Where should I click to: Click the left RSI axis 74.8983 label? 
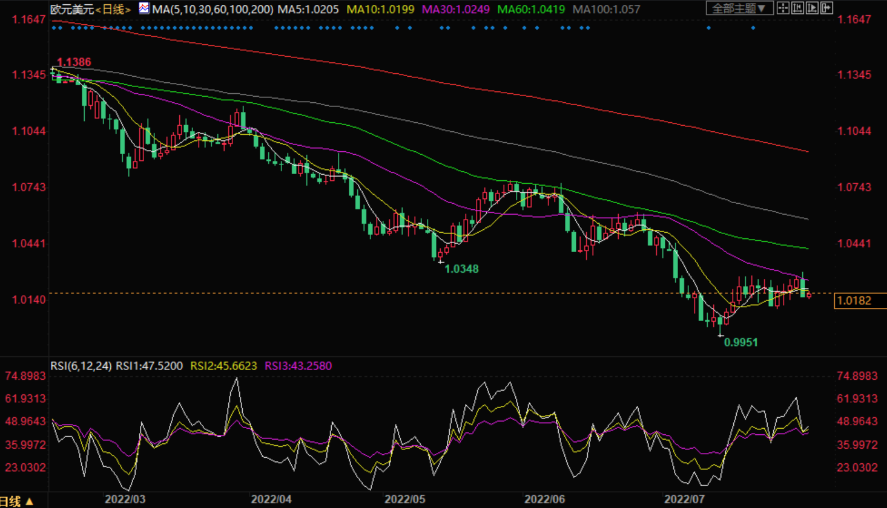pos(25,376)
